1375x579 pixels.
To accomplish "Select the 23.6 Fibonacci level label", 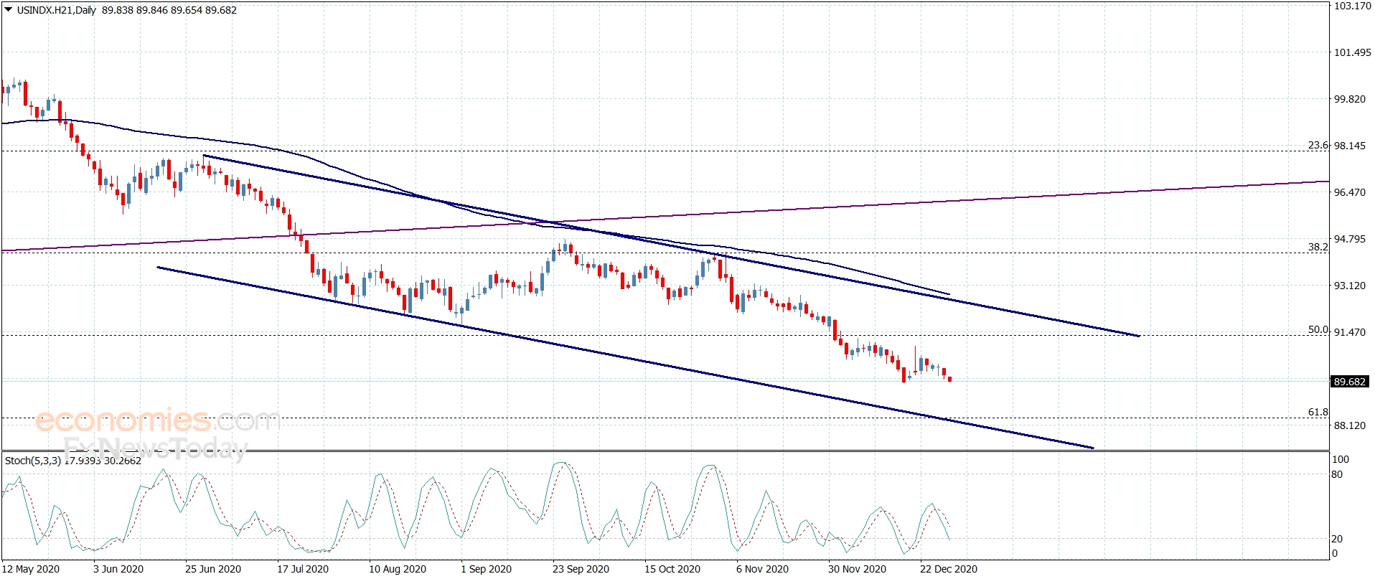I will pos(1318,145).
